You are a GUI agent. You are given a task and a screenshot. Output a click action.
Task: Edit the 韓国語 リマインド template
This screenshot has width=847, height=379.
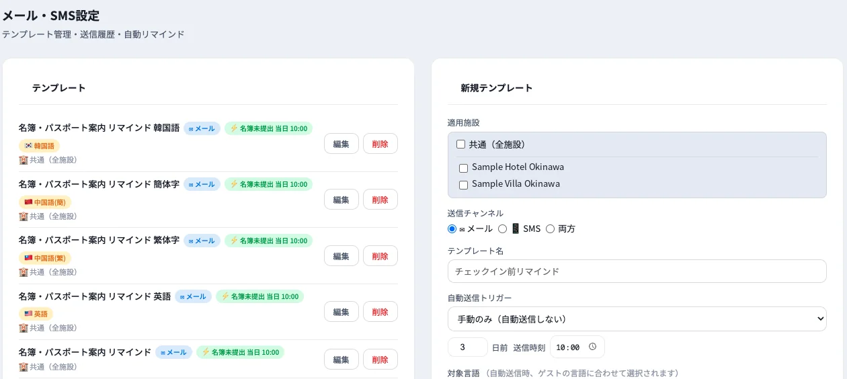click(x=341, y=144)
